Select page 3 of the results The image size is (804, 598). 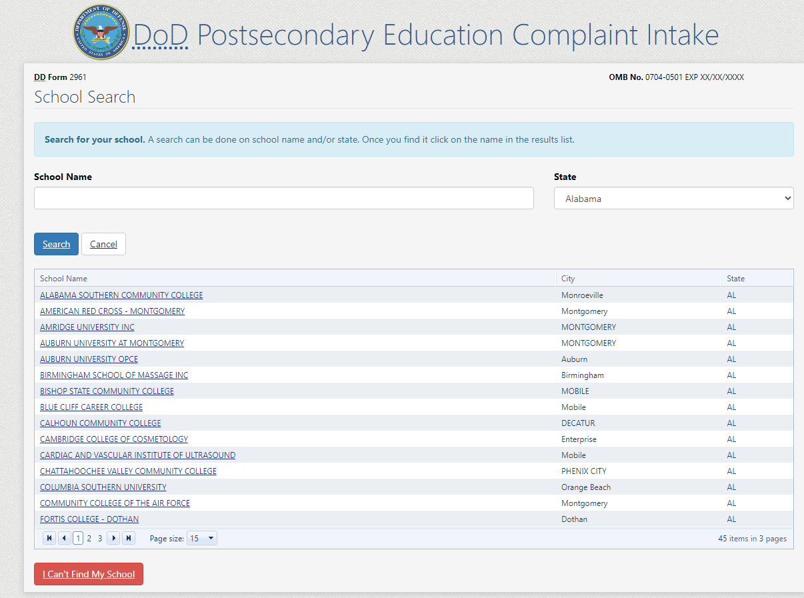tap(100, 538)
